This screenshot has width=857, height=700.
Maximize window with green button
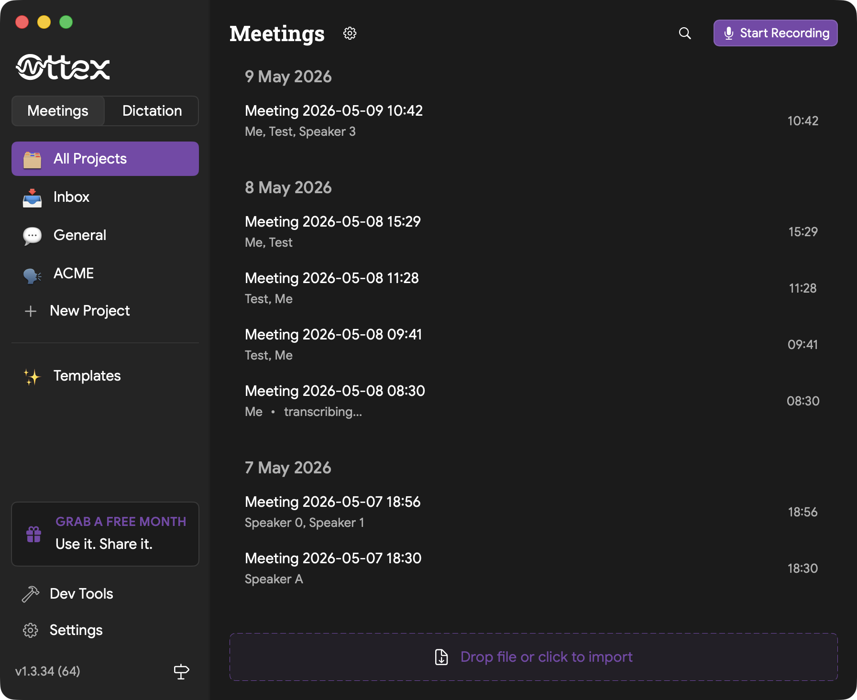pos(66,22)
